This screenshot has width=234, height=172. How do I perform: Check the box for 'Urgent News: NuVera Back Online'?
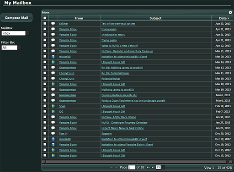coord(45,128)
